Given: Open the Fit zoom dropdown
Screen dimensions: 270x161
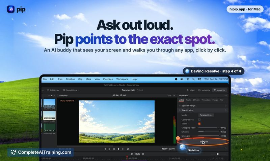Looking at the screenshot, I should (x=170, y=96).
